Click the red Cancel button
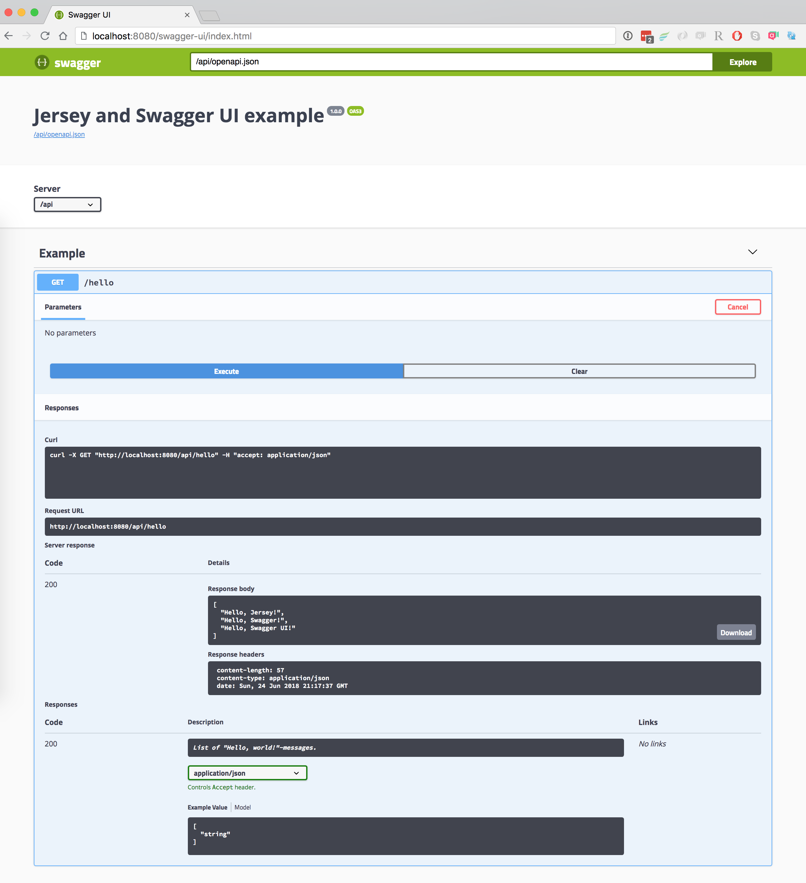Screen dimensions: 806x883 (x=738, y=307)
